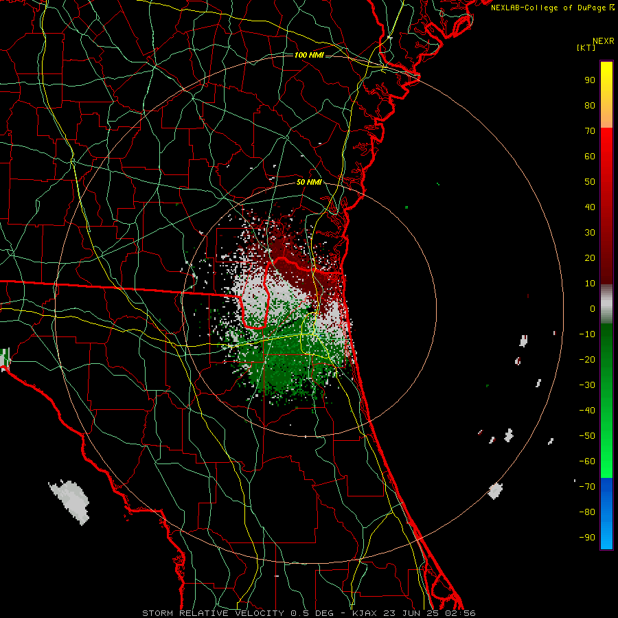Click the "0" value on the velocity scale
618x618 pixels.
(x=593, y=308)
